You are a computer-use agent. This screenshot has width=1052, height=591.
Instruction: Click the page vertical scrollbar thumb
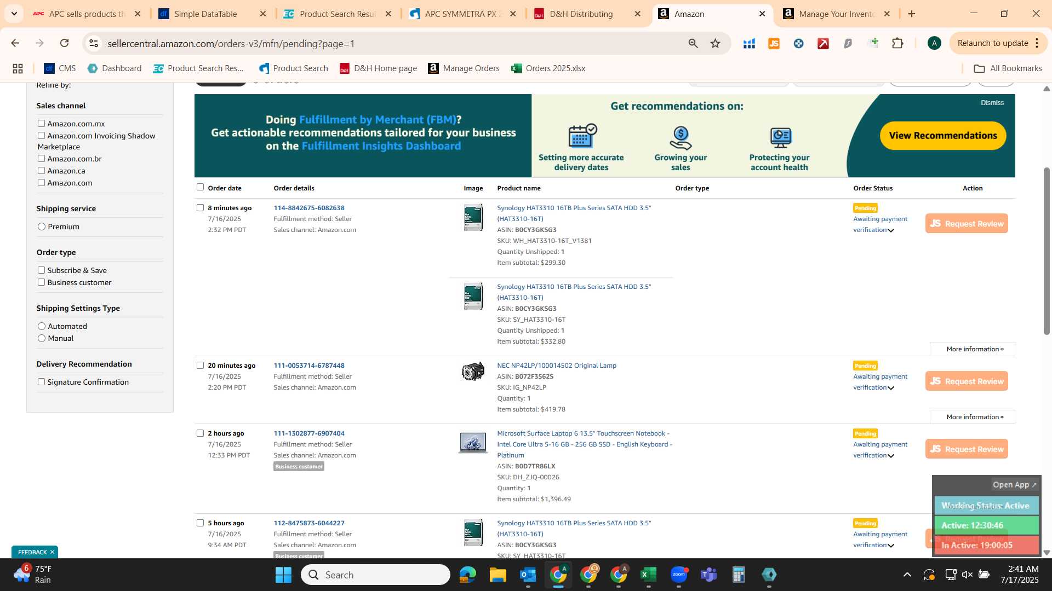pos(1047,251)
